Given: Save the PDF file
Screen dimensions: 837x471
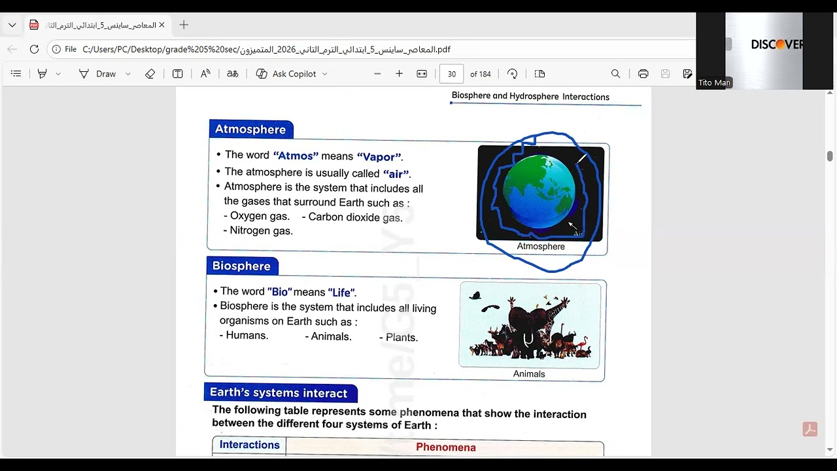Looking at the screenshot, I should [x=666, y=74].
